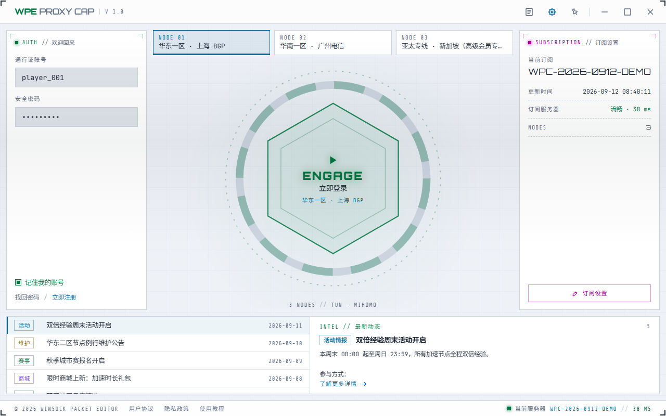Click server status 流畅 · 38 ms
Image resolution: width=666 pixels, height=416 pixels.
point(631,109)
